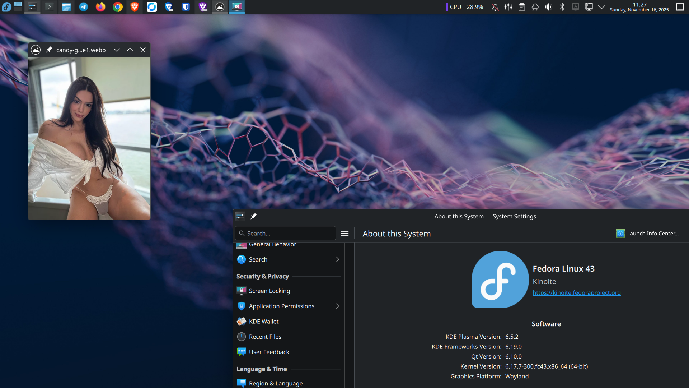This screenshot has width=689, height=388.
Task: Open Dolphin file manager icon
Action: tap(66, 7)
